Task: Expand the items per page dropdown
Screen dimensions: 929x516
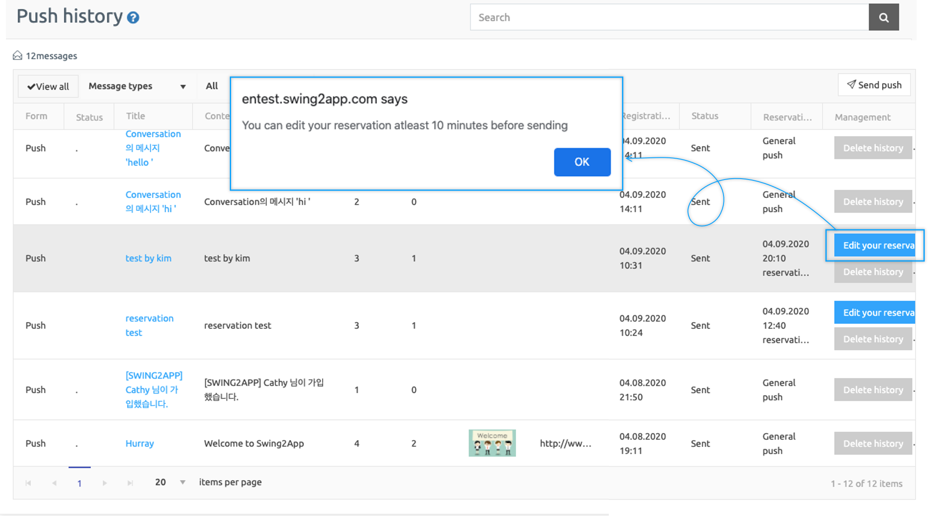Action: 182,482
